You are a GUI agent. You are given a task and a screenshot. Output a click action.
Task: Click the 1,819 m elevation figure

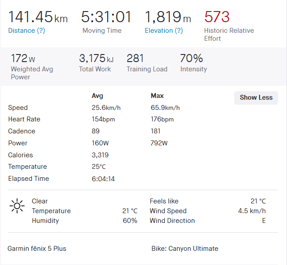click(x=168, y=17)
